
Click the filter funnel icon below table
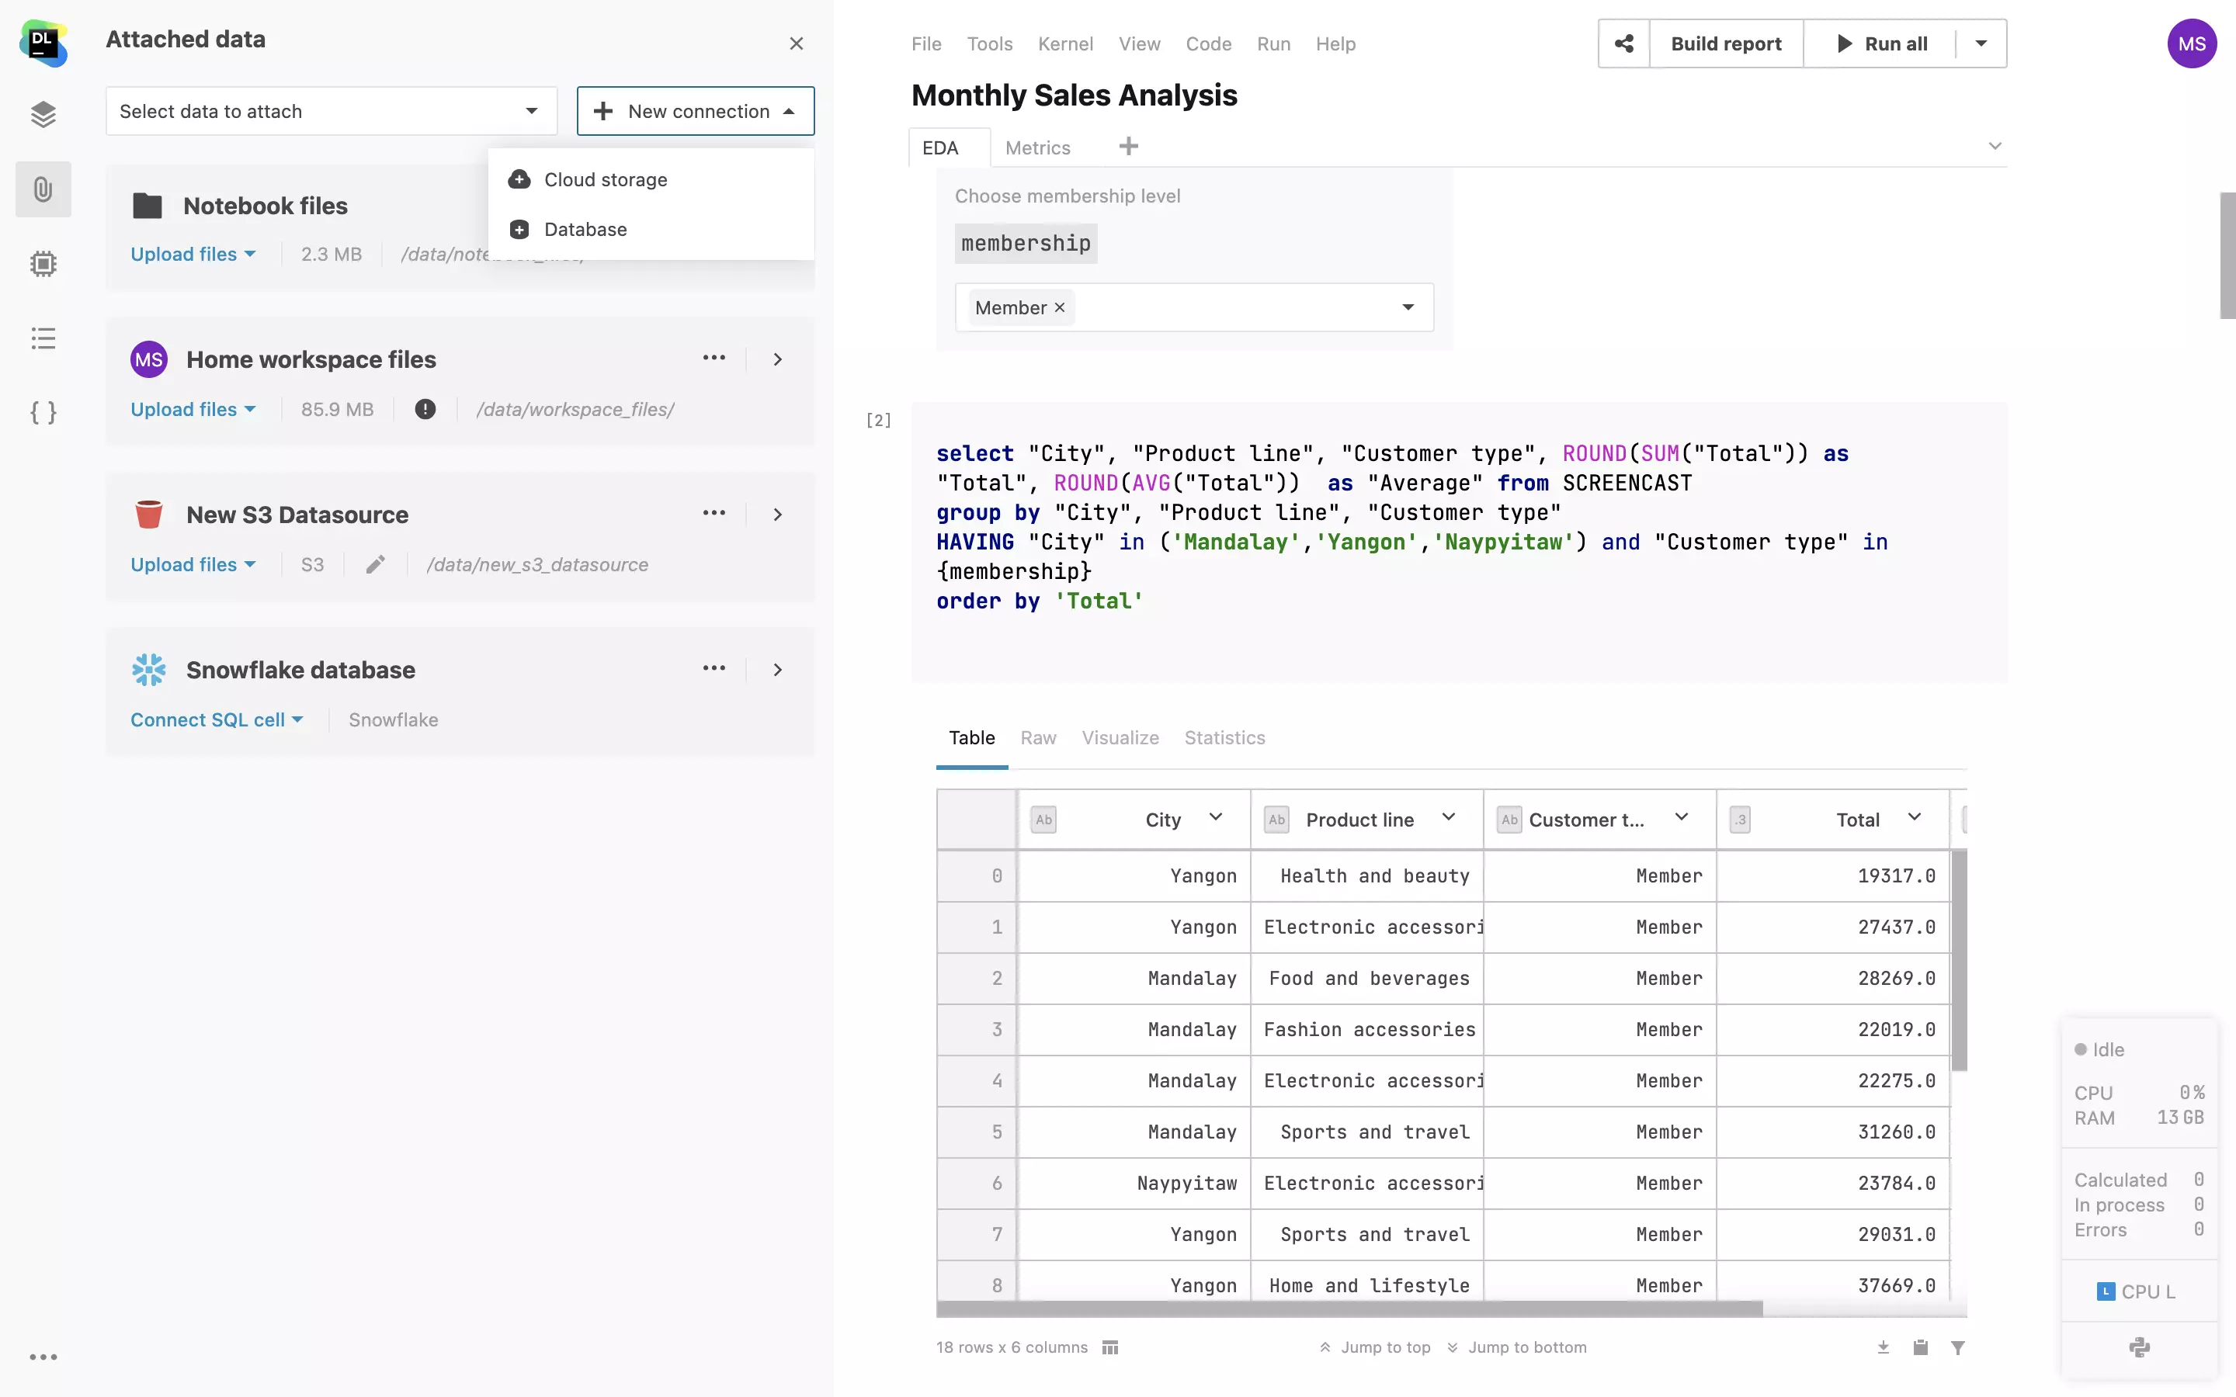point(1957,1347)
